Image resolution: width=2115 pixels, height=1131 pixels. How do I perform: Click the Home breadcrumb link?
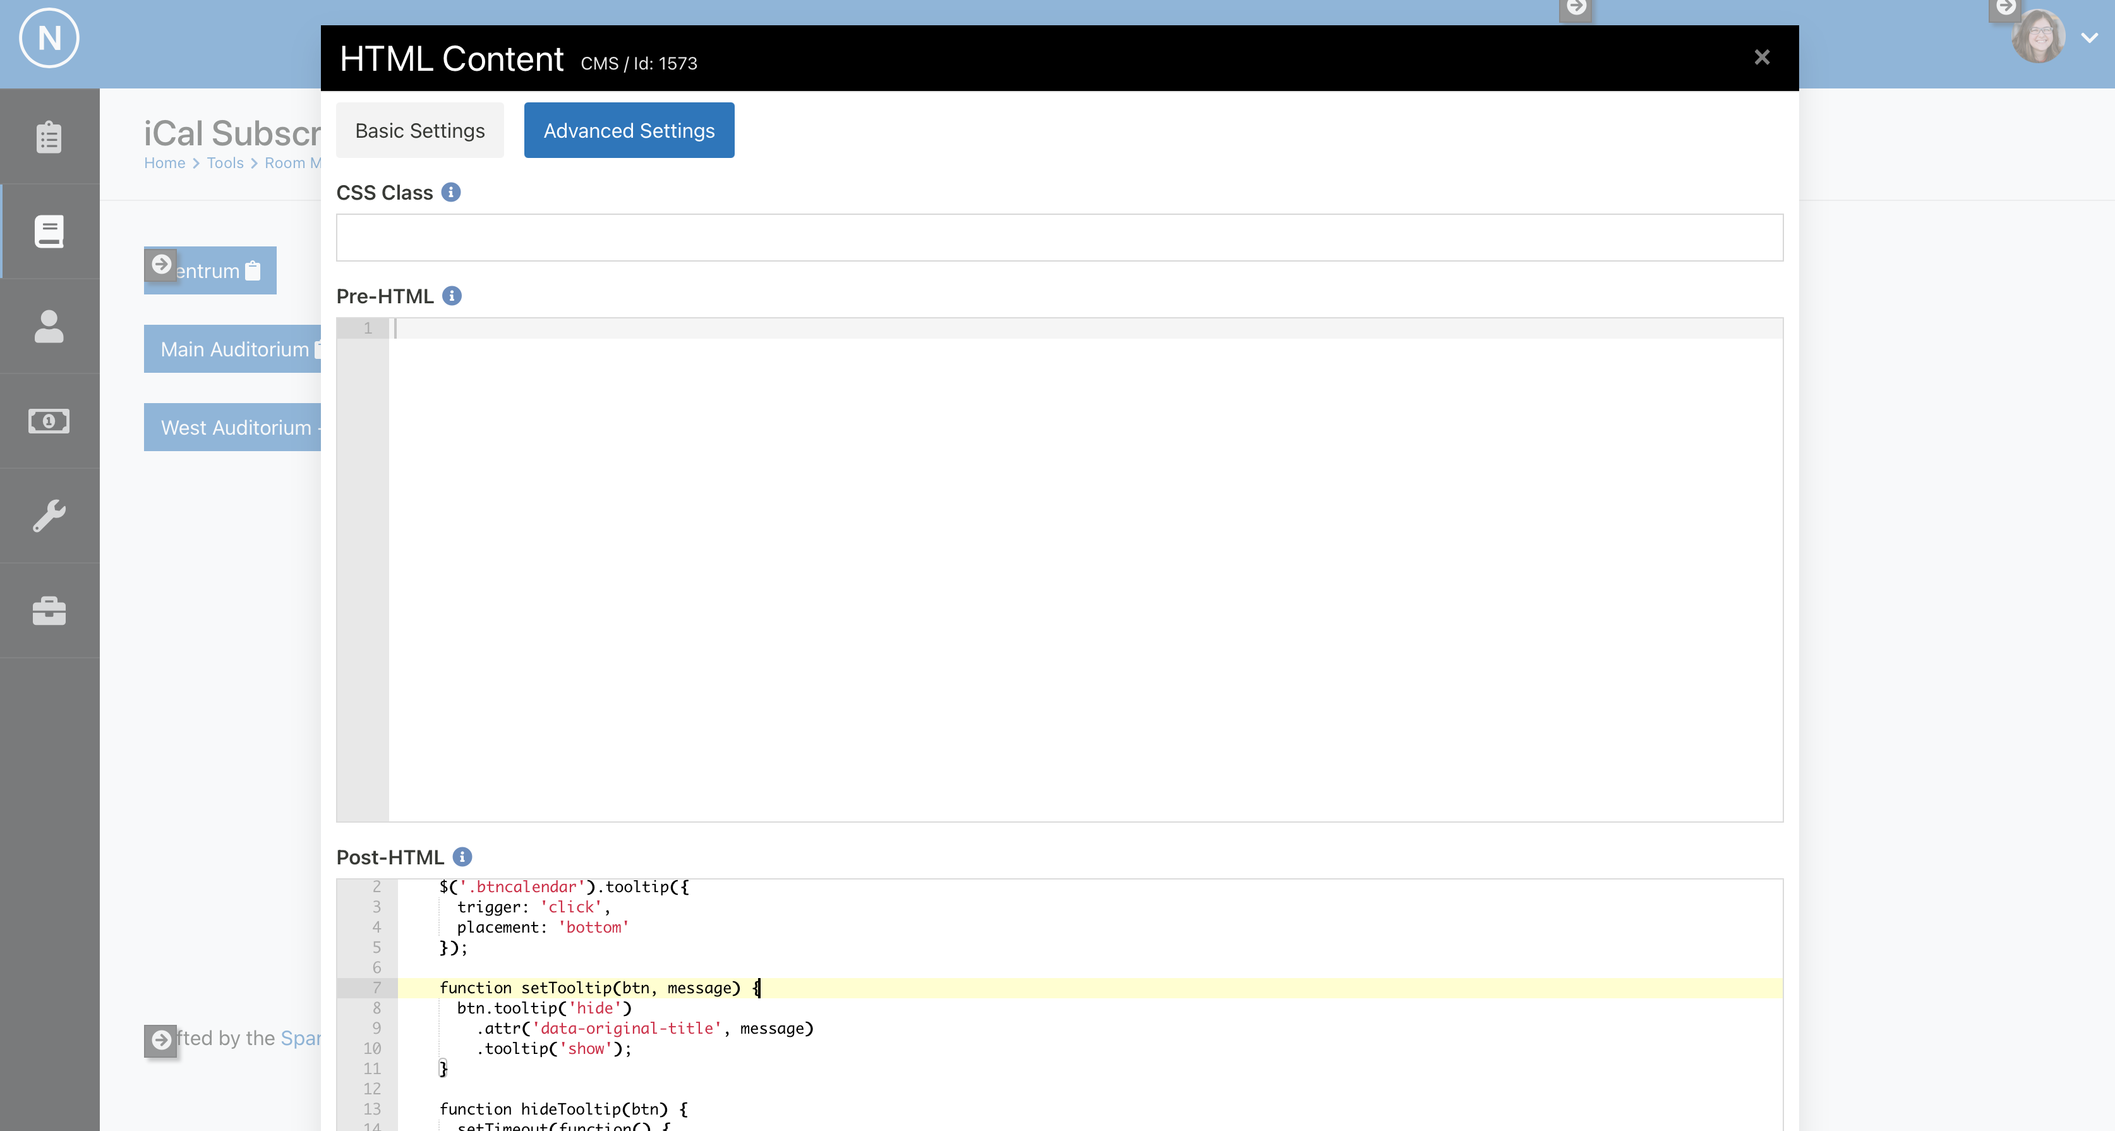[x=164, y=162]
